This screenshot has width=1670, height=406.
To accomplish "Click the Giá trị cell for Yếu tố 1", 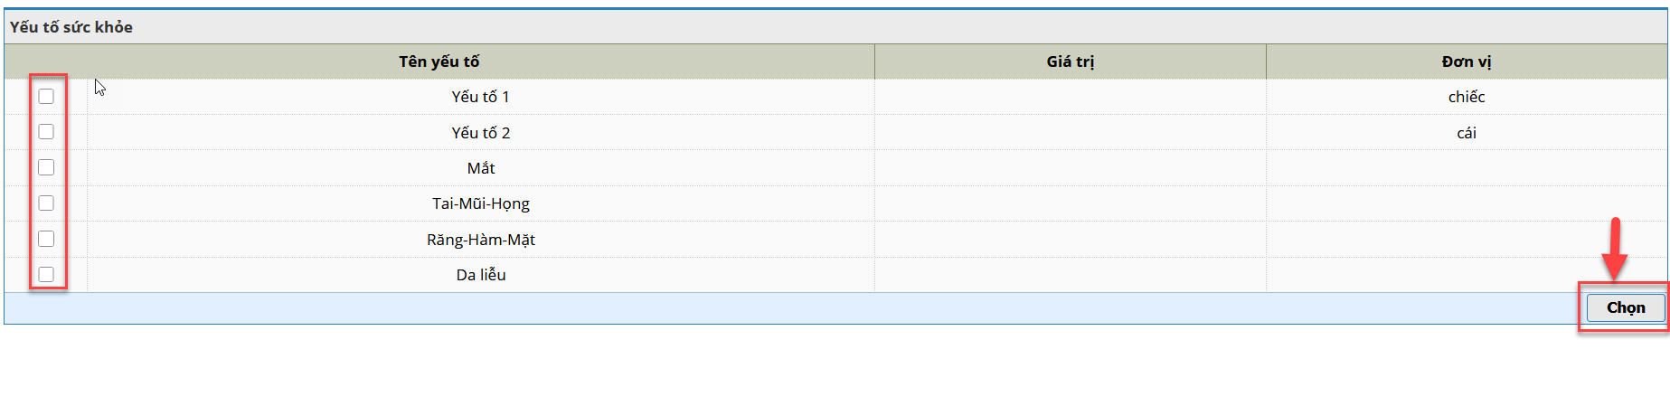I will click(x=1070, y=97).
